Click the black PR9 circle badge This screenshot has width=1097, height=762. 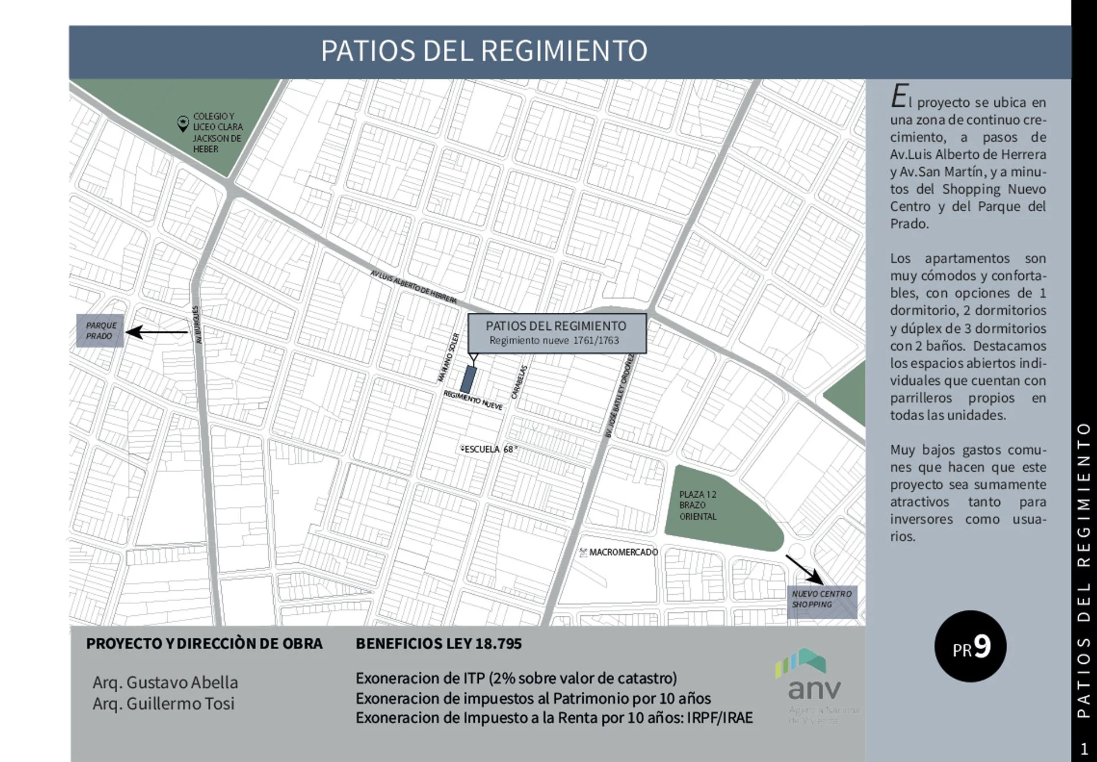pyautogui.click(x=970, y=646)
